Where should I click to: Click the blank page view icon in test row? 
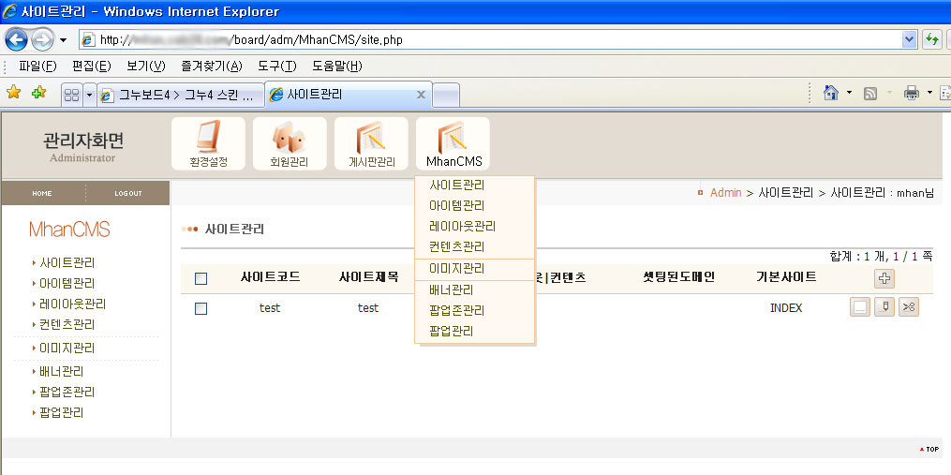point(859,307)
